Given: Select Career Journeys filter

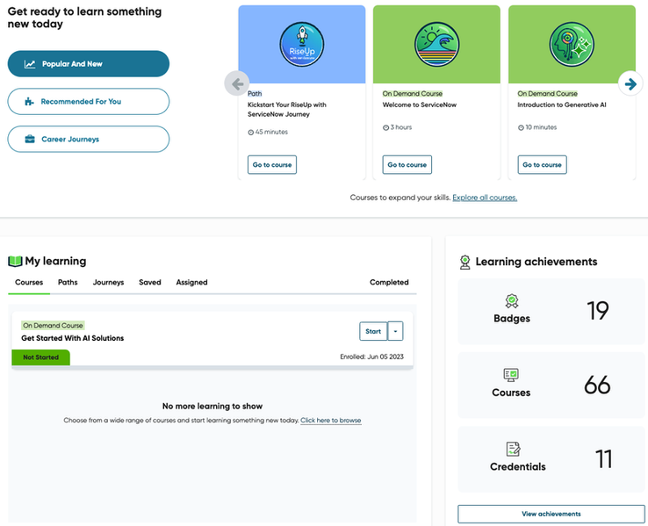Looking at the screenshot, I should [x=89, y=139].
